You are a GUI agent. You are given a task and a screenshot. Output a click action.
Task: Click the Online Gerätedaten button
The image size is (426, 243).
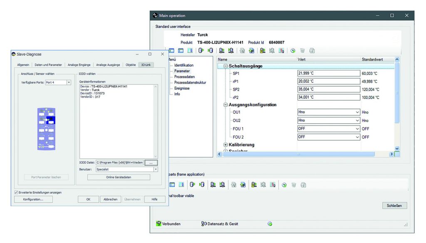(119, 177)
